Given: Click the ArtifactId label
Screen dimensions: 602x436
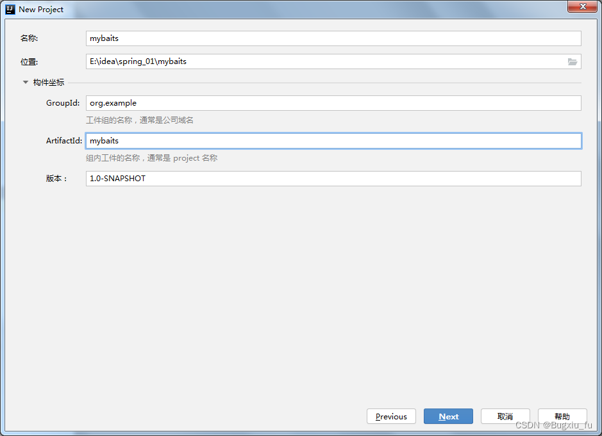Looking at the screenshot, I should pos(64,141).
